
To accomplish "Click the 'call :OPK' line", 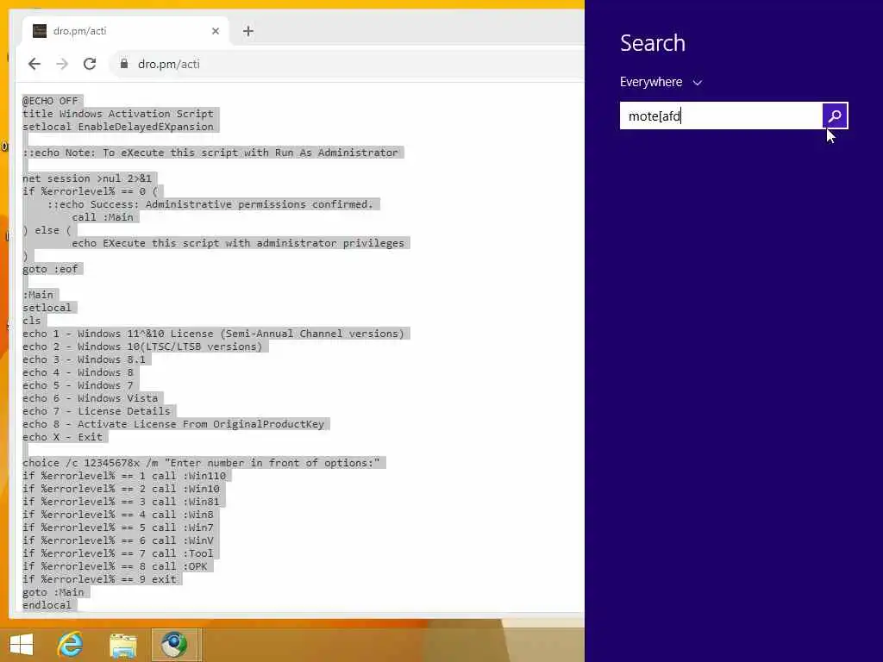I will click(115, 567).
